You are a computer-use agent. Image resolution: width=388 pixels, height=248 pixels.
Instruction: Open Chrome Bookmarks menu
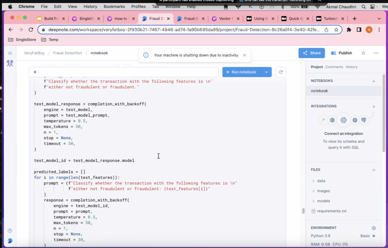[x=114, y=7]
